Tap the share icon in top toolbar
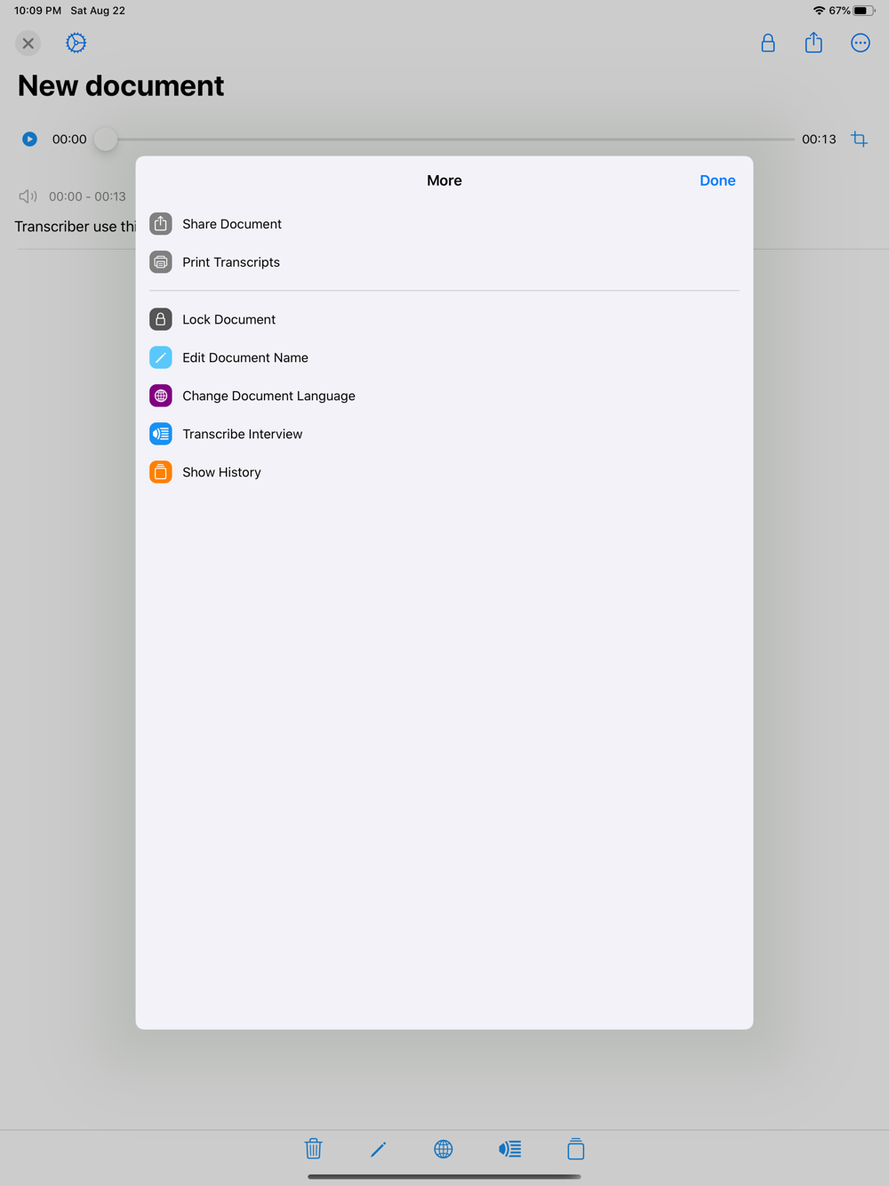The width and height of the screenshot is (889, 1186). [813, 43]
